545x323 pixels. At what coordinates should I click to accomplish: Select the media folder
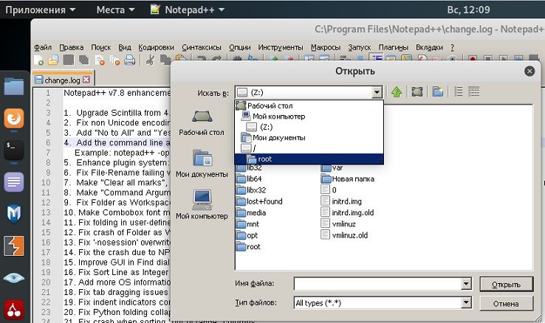(252, 212)
